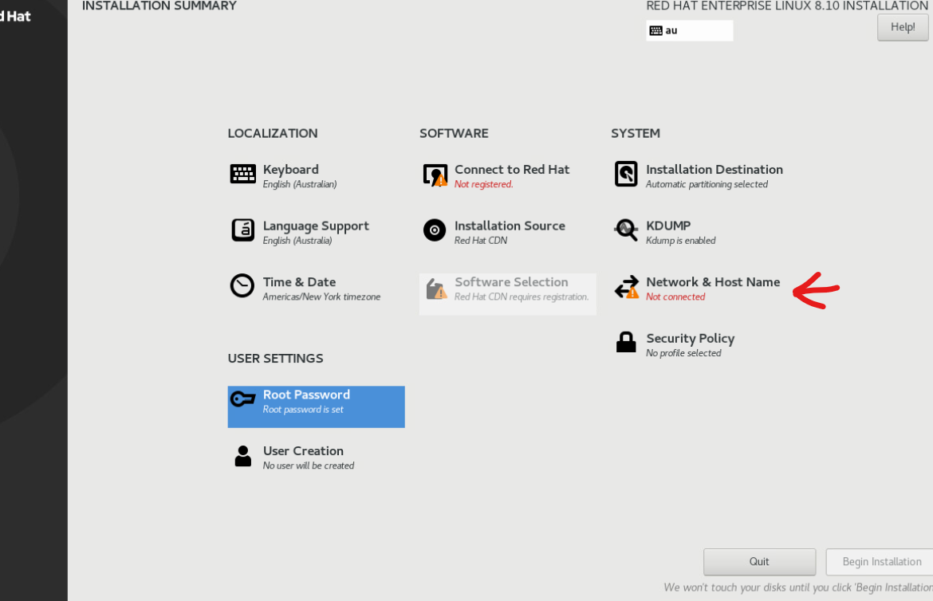Click the Quit button

click(759, 562)
